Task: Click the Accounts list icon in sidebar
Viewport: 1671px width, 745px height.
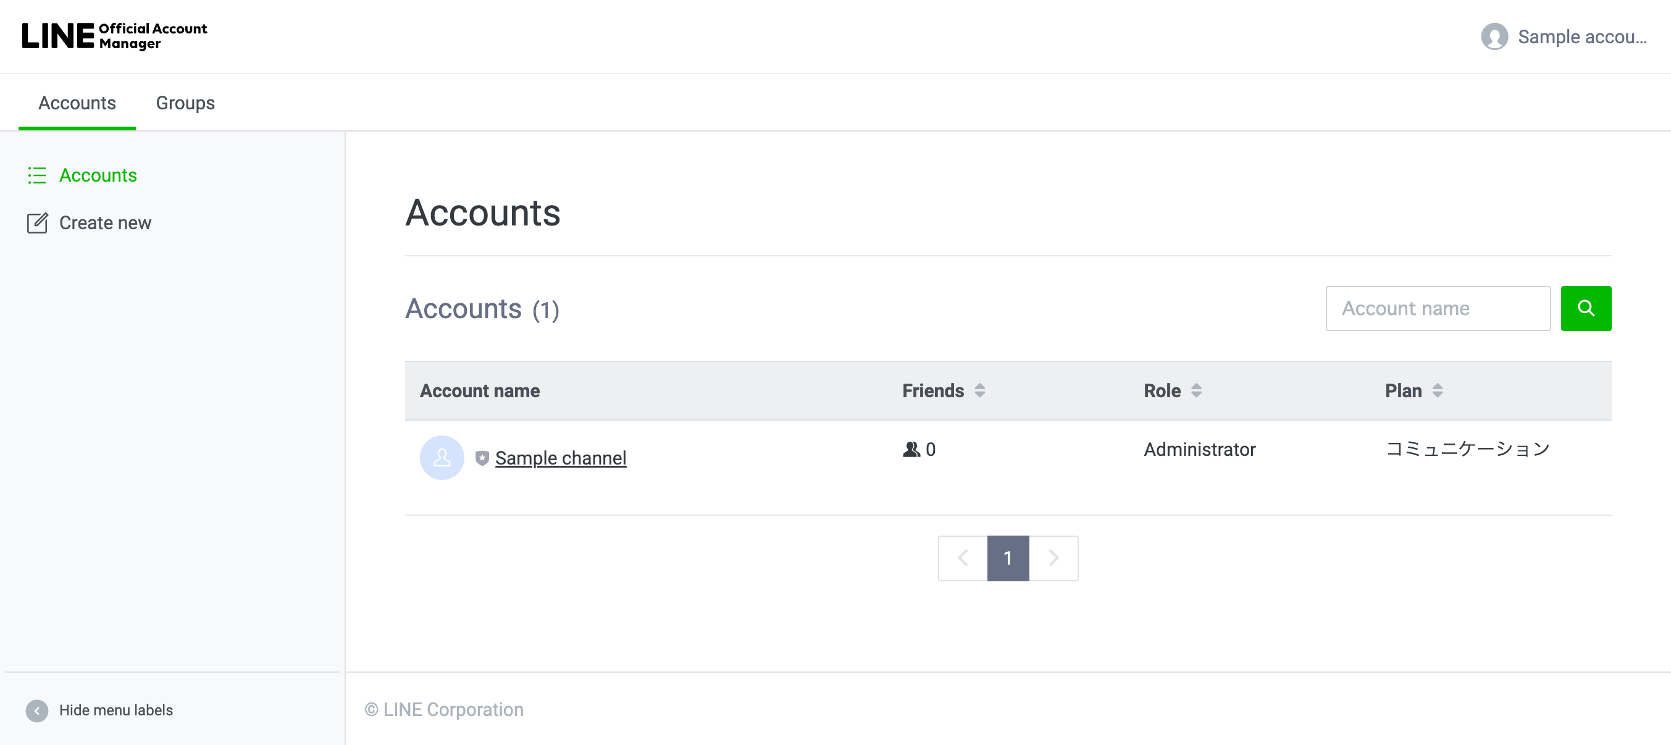Action: click(x=37, y=175)
